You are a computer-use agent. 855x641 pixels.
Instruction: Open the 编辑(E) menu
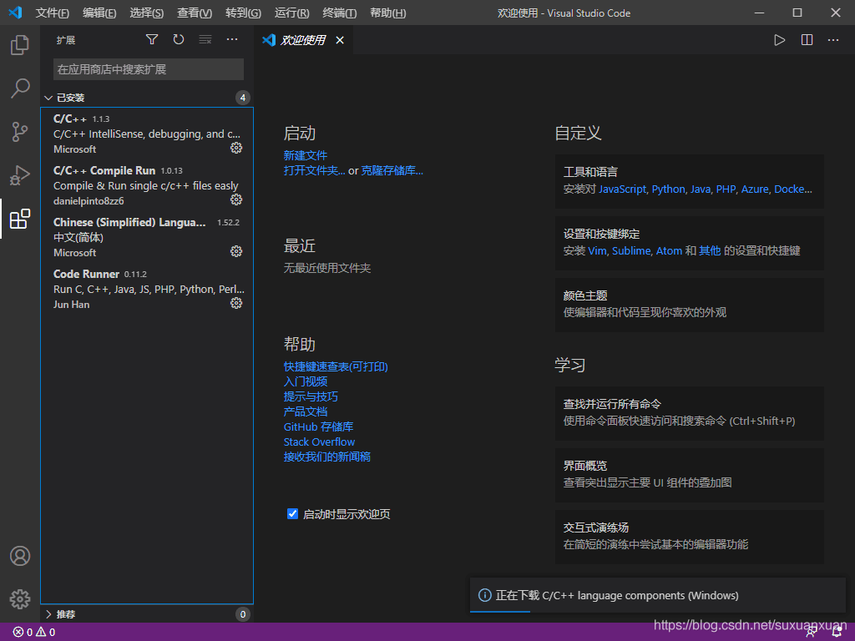coord(99,13)
